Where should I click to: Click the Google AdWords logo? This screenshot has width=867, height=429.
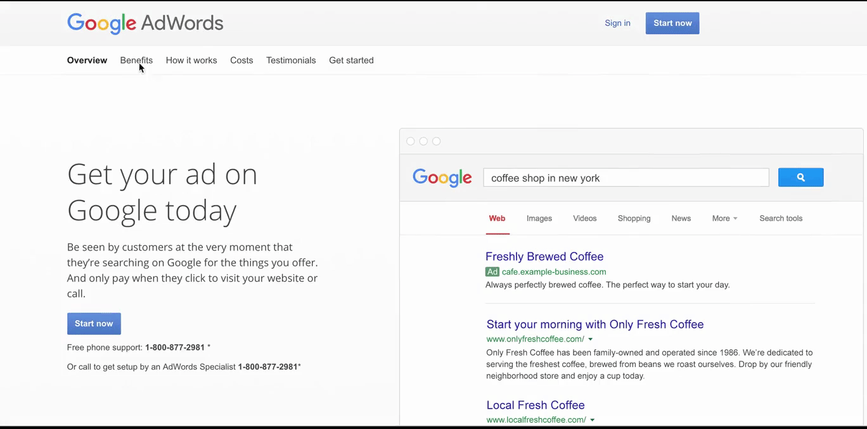[x=145, y=23]
